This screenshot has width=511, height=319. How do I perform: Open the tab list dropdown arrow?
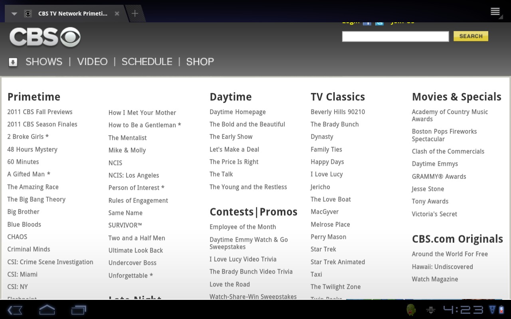point(14,14)
